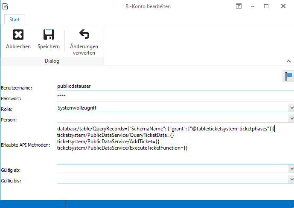Click into the Benutzername field
The height and width of the screenshot is (208, 294).
pyautogui.click(x=171, y=86)
